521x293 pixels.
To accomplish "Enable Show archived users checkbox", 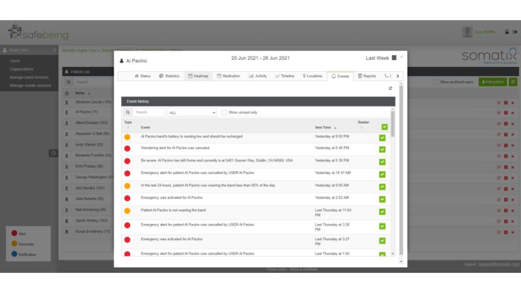I will pyautogui.click(x=436, y=82).
